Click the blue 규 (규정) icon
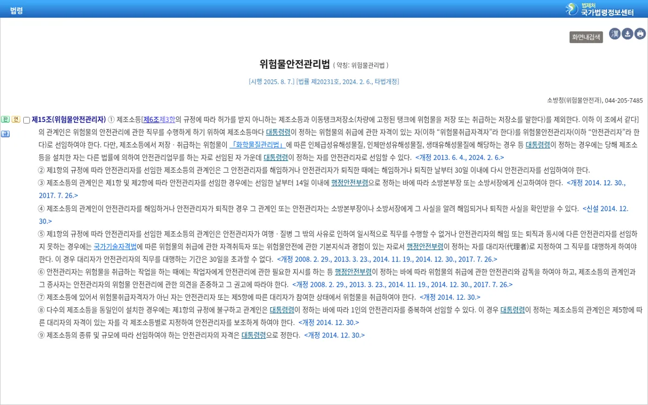The width and height of the screenshot is (648, 405). coord(5,133)
